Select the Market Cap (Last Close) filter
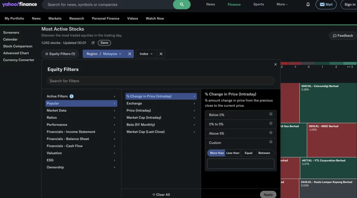Image resolution: width=357 pixels, height=198 pixels. pos(161,132)
